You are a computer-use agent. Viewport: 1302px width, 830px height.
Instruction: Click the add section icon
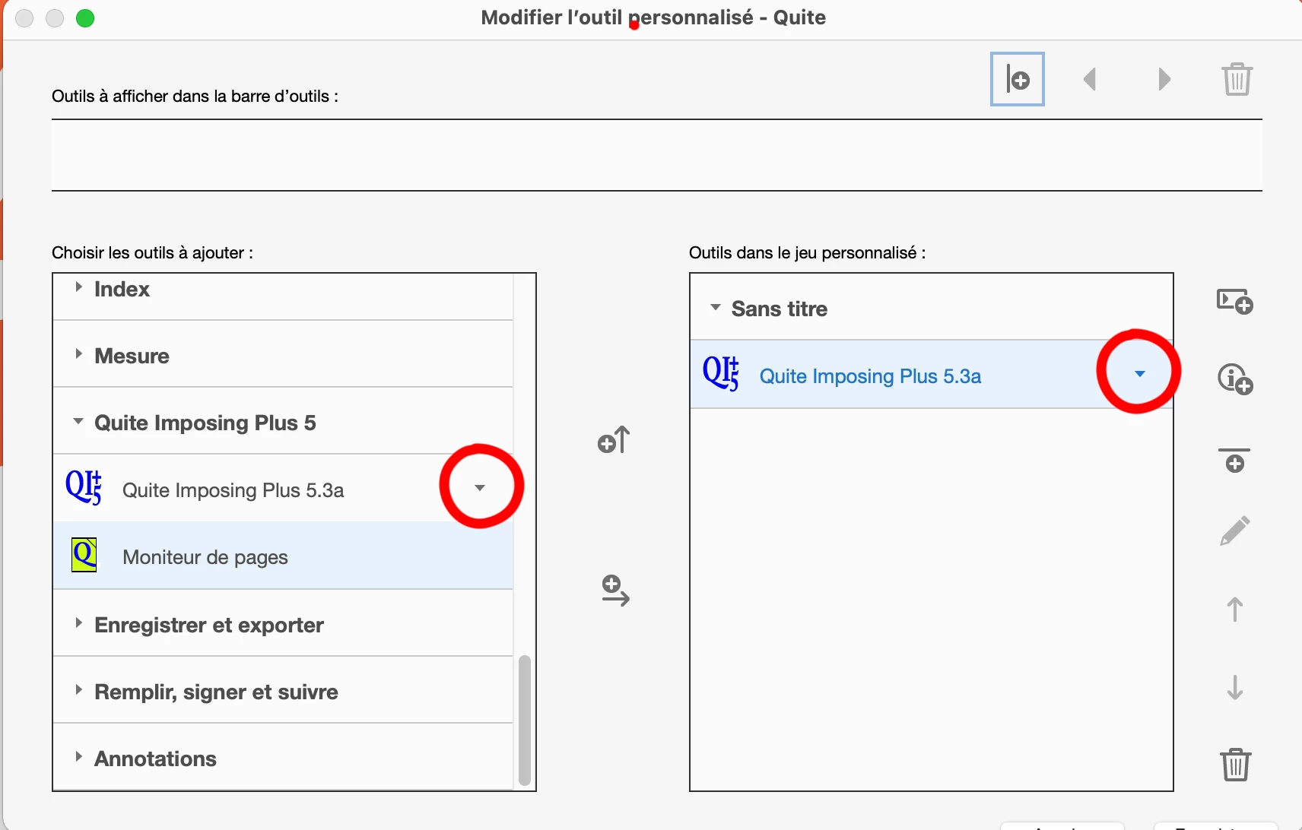point(1235,301)
